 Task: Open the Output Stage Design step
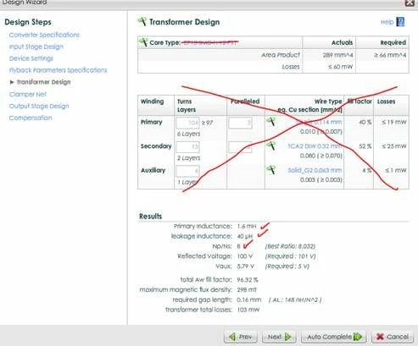pos(39,106)
